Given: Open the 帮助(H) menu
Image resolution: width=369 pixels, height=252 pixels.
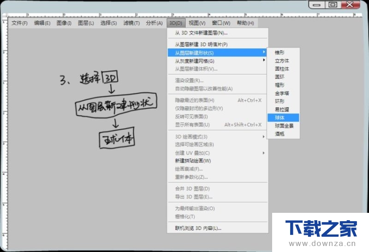Looking at the screenshot, I should pyautogui.click(x=245, y=23).
